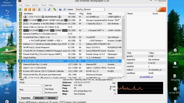Click the grey Master list page icon
Viewport: 184px width, 103px height.
tap(39, 9)
